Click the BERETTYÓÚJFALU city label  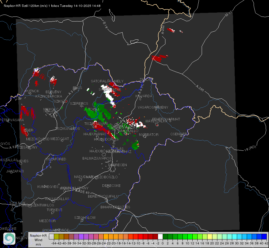pyautogui.click(x=103, y=196)
